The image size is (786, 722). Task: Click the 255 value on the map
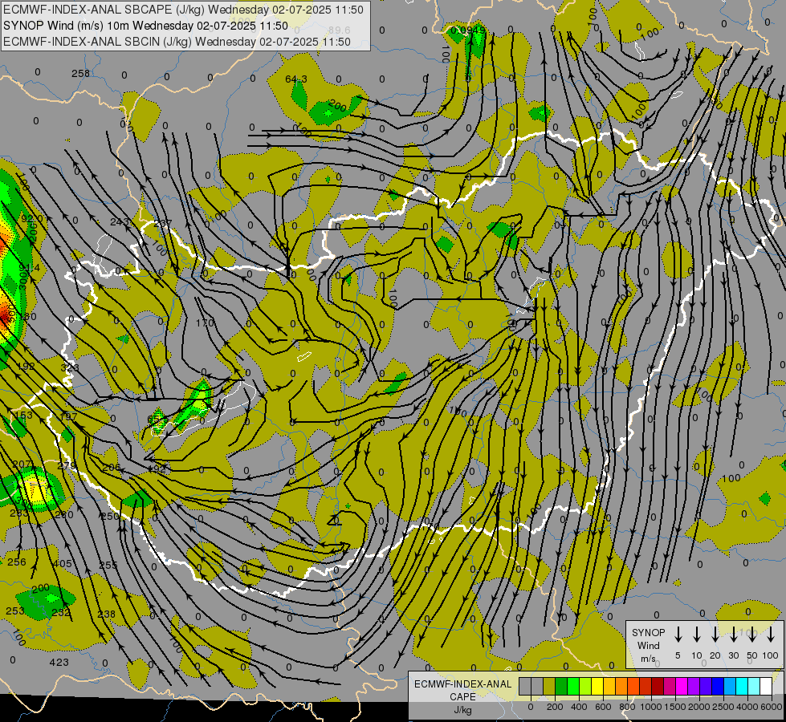[108, 566]
